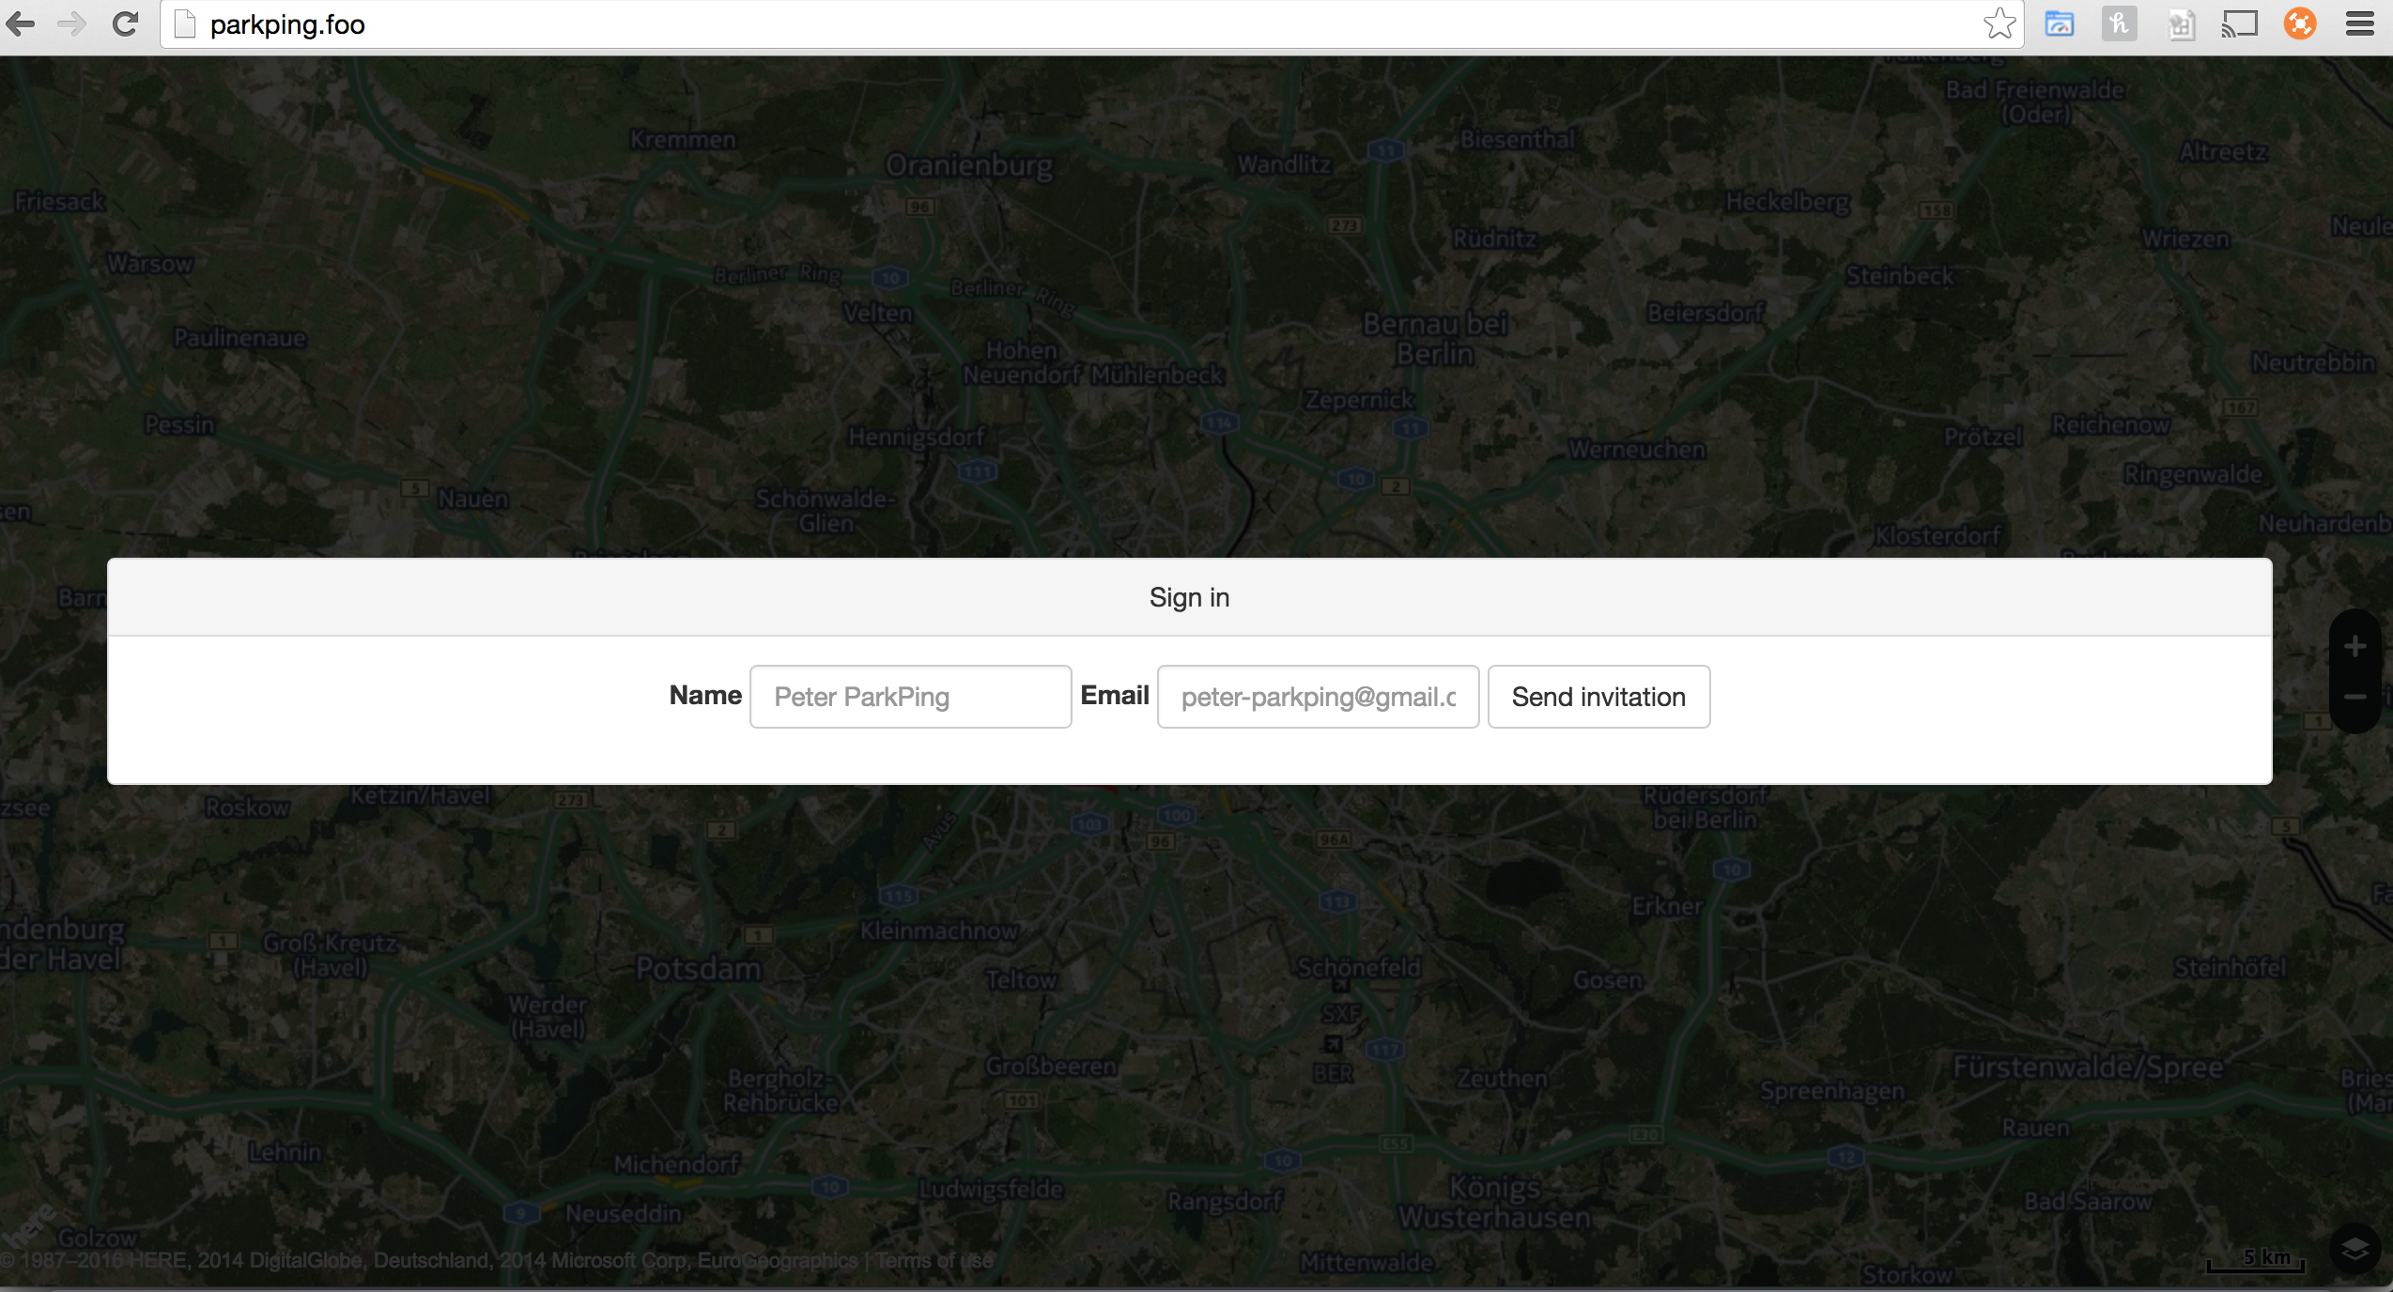
Task: Bookmark page with the star icon
Action: coord(1999,23)
